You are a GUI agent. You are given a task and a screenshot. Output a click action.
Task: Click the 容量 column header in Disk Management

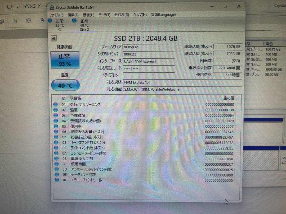coord(269,44)
